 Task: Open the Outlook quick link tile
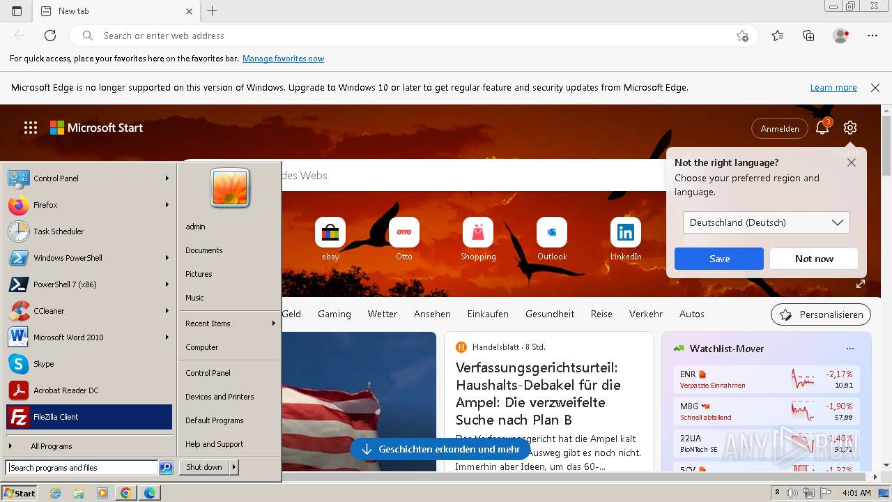[x=552, y=239]
